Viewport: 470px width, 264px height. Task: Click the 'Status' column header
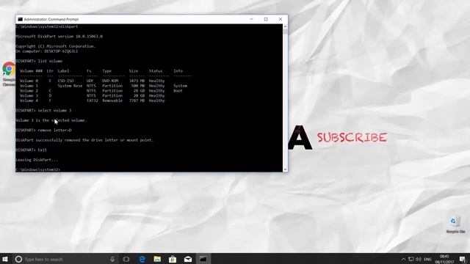click(x=156, y=71)
